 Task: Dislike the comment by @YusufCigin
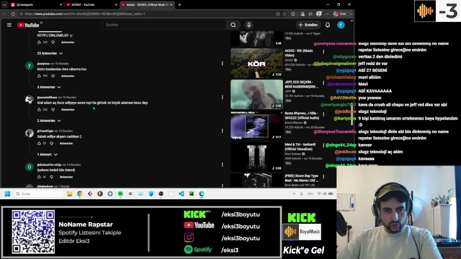click(x=52, y=143)
